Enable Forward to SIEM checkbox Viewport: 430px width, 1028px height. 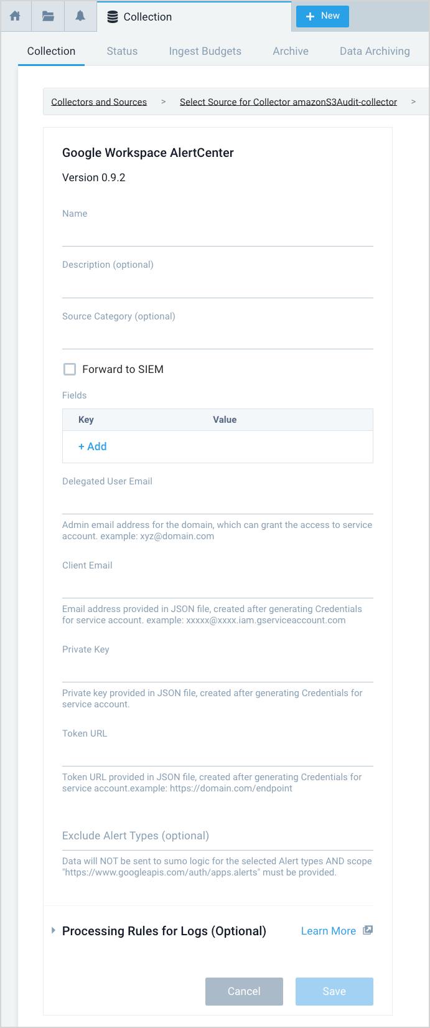(70, 369)
